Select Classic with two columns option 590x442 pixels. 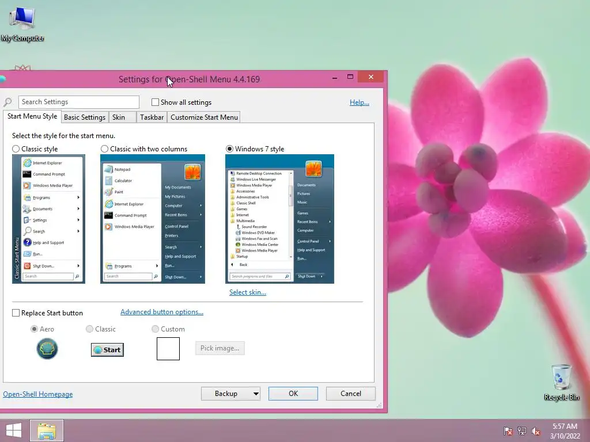[x=105, y=149]
